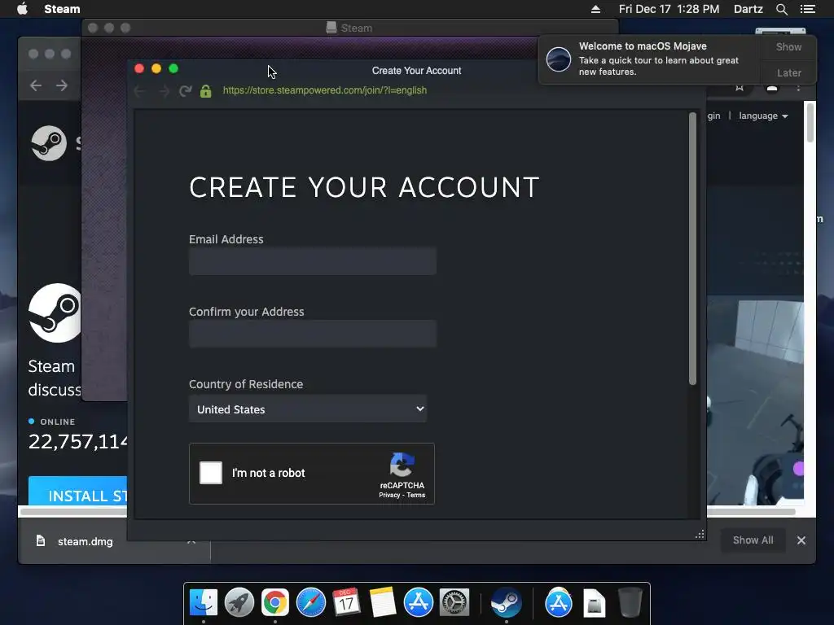
Task: Click the Steam installer window title bar
Action: pos(350,28)
